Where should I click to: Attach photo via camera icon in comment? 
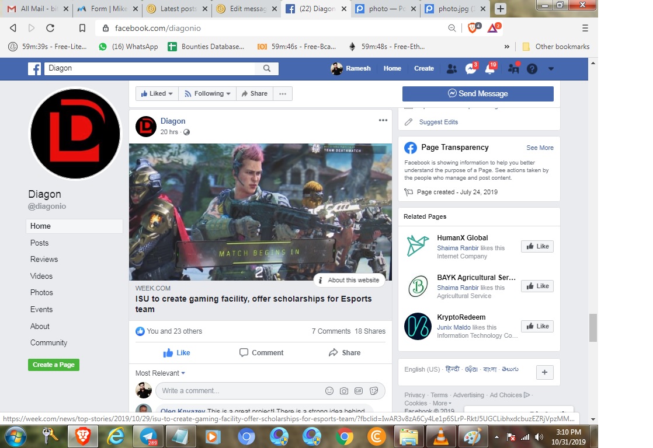[344, 391]
